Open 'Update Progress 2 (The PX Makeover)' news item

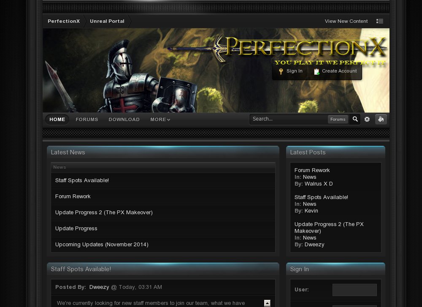coord(104,213)
